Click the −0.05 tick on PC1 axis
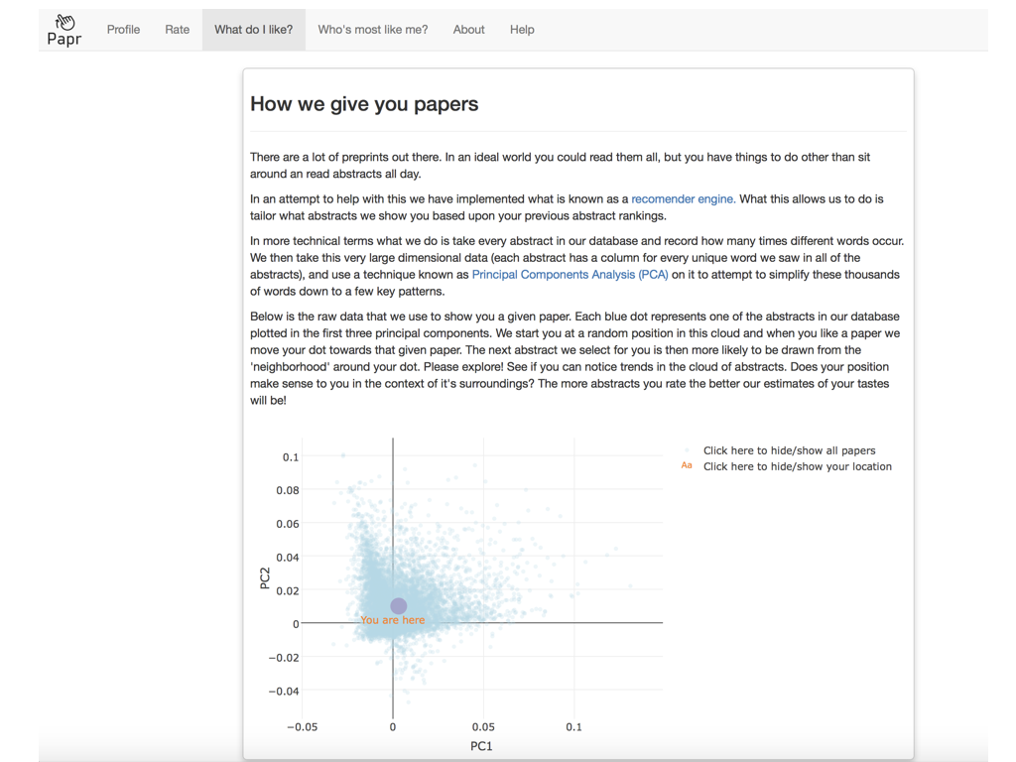 pos(302,727)
